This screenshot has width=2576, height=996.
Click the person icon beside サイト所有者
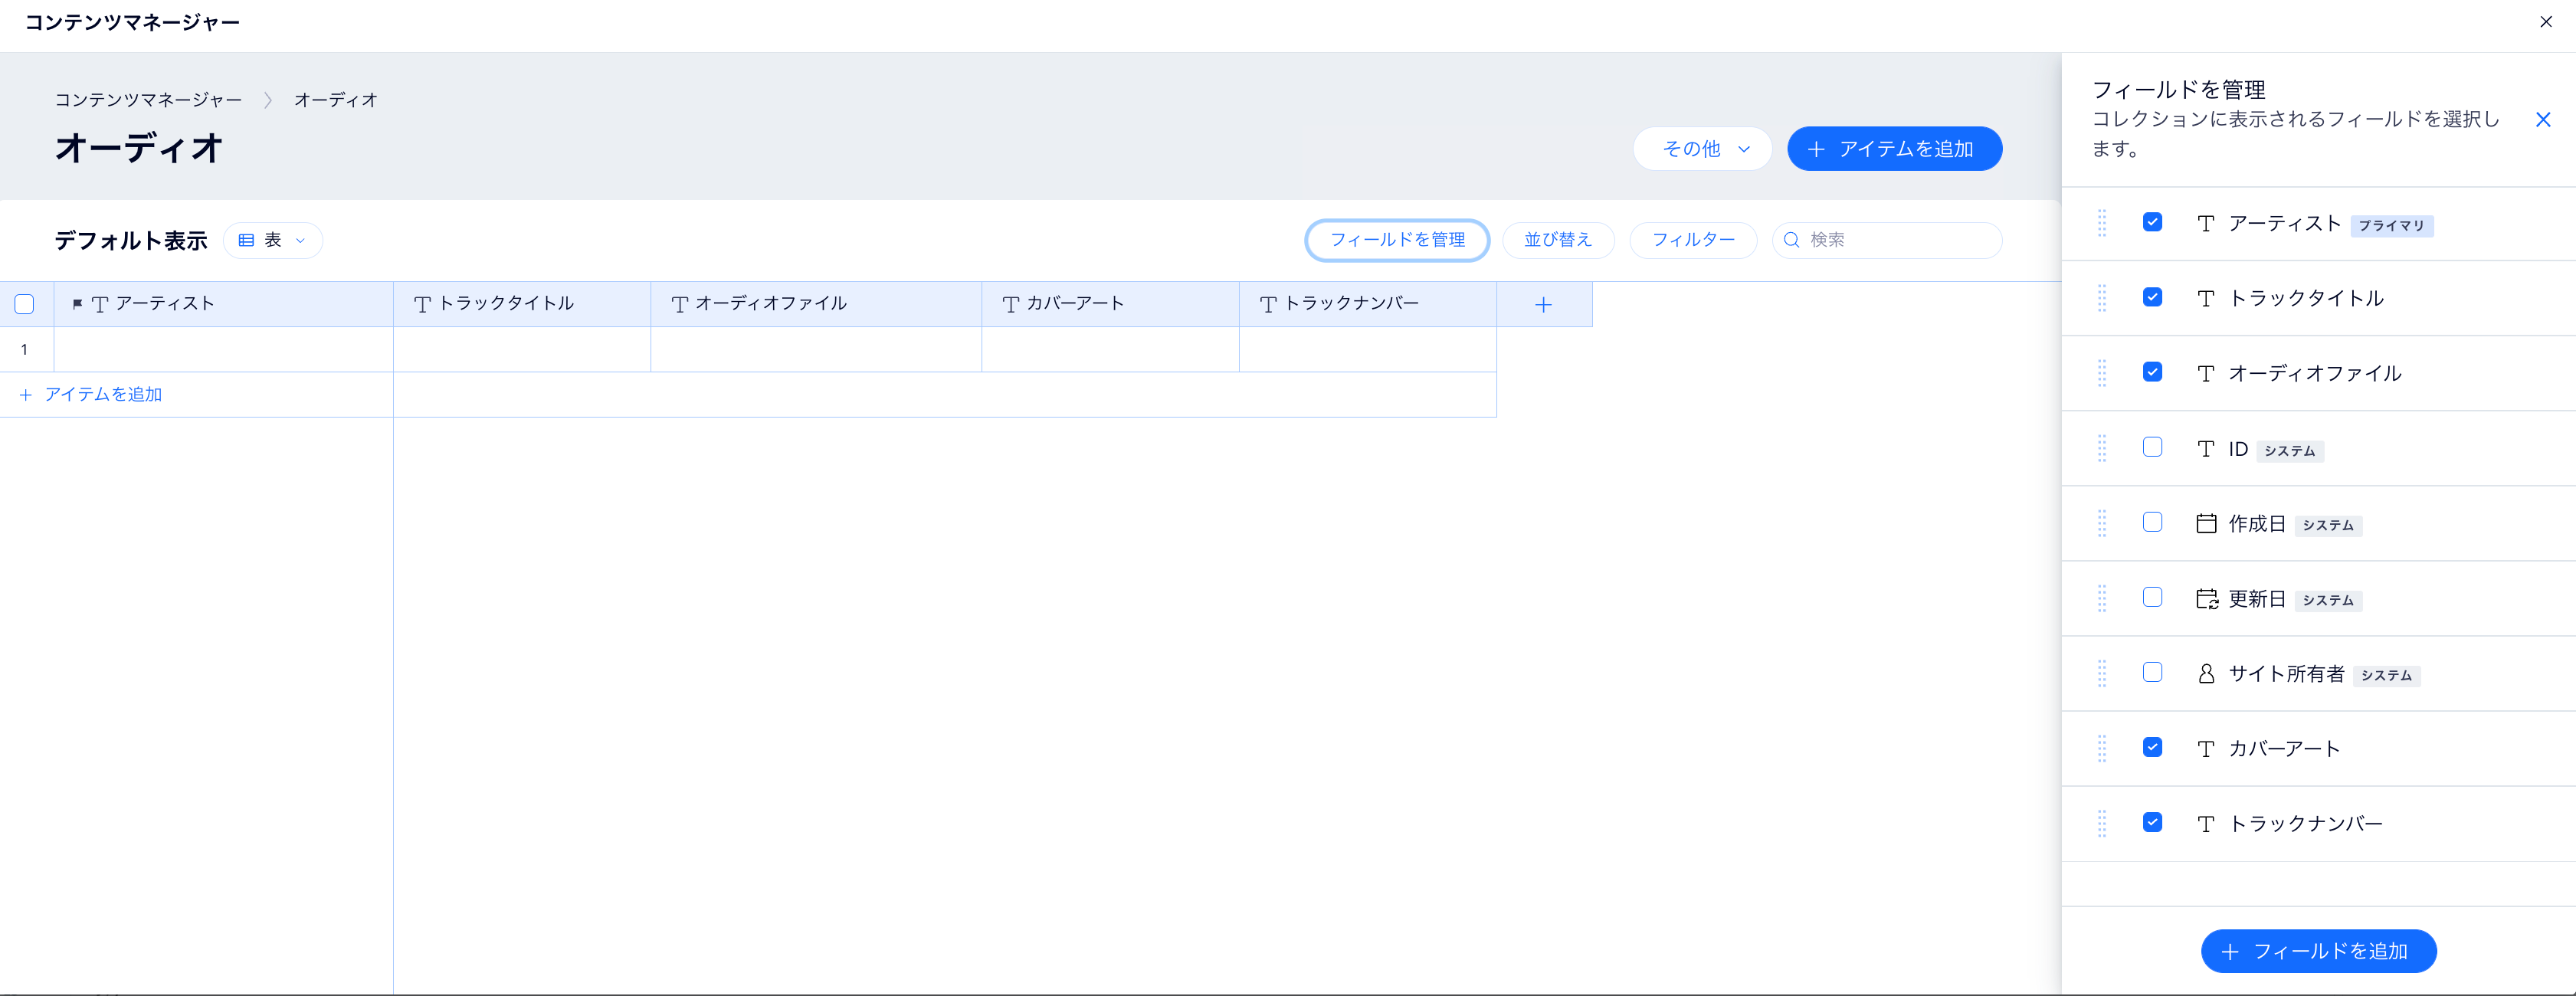2206,674
